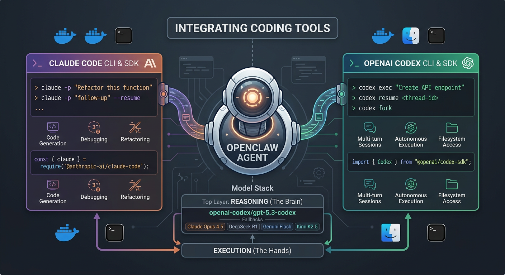
Task: Click the Docker whale above the OpenAI Codex panel
Action: [383, 37]
